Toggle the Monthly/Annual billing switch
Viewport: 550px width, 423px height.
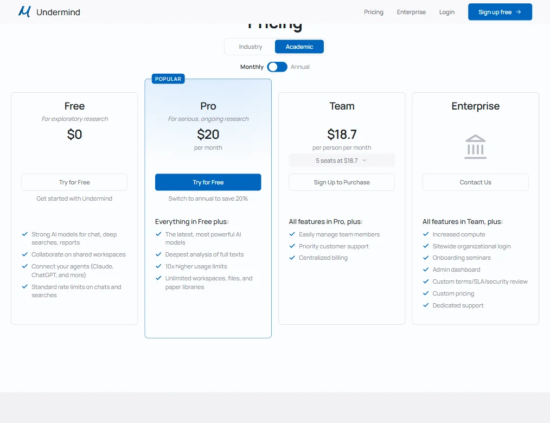click(x=277, y=67)
